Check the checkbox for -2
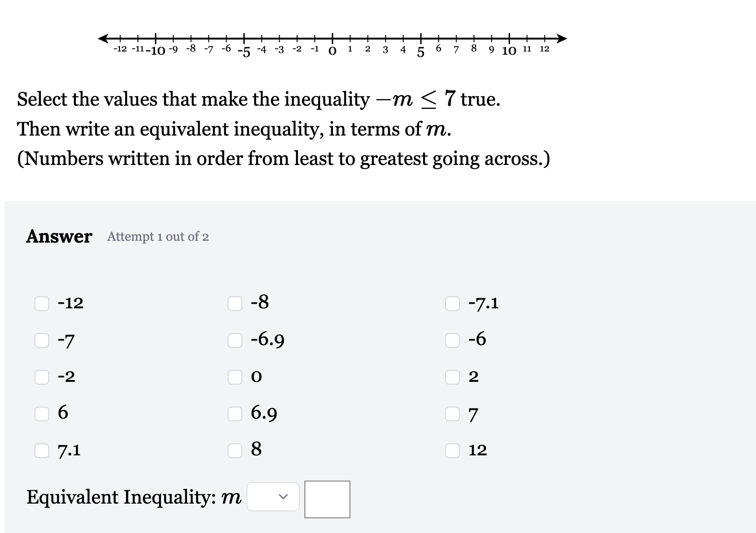Image resolution: width=756 pixels, height=533 pixels. click(42, 377)
